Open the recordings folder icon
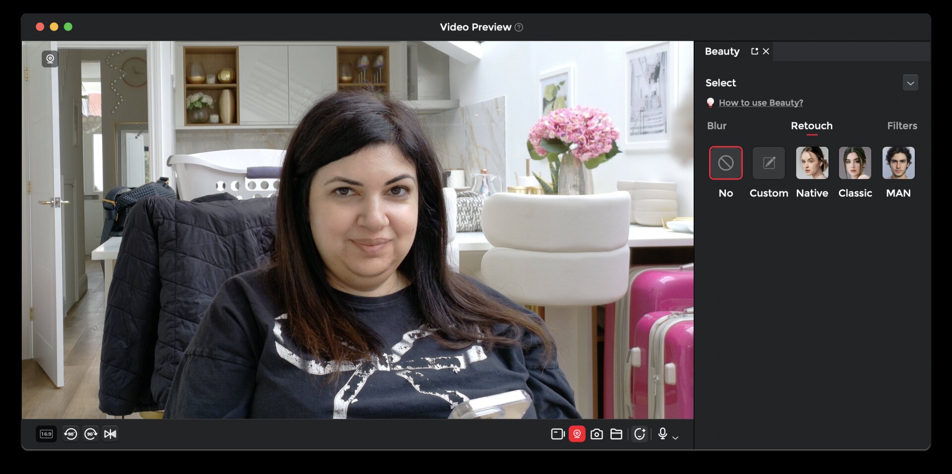 [616, 434]
